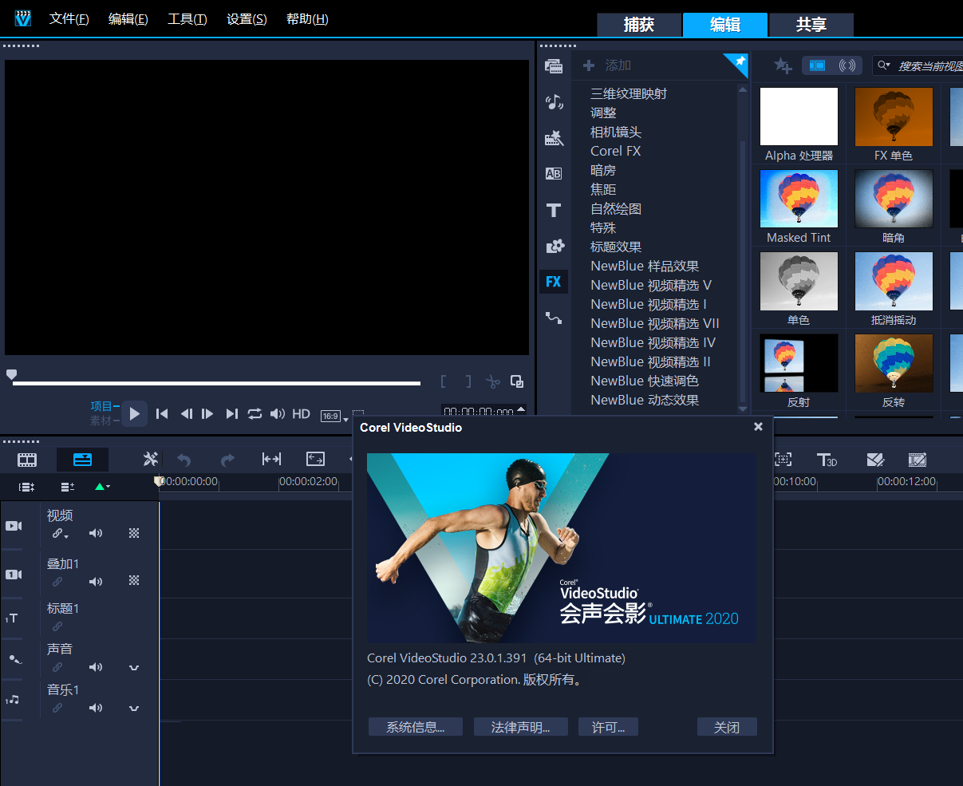Click the show all visible tracks icon
Image resolution: width=963 pixels, height=786 pixels.
click(27, 487)
